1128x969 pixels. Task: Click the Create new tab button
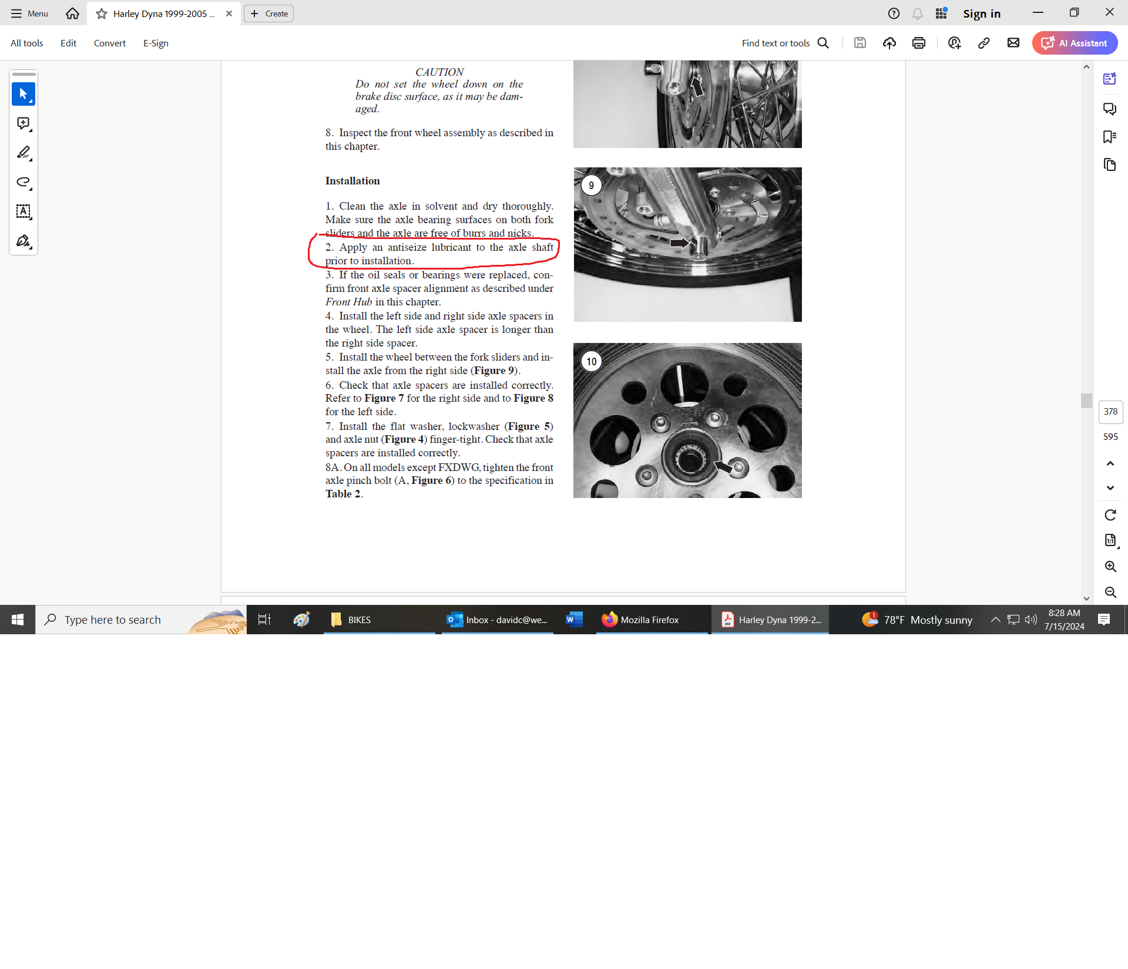pyautogui.click(x=269, y=14)
